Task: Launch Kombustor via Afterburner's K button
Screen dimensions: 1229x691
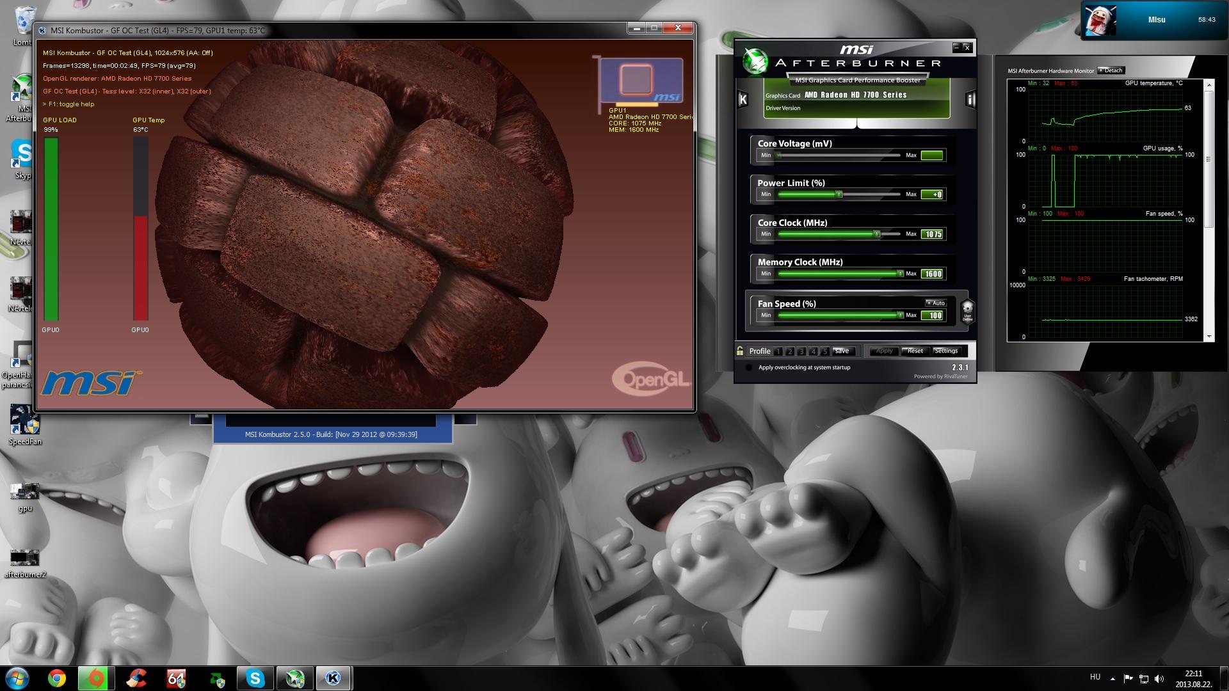Action: tap(743, 99)
